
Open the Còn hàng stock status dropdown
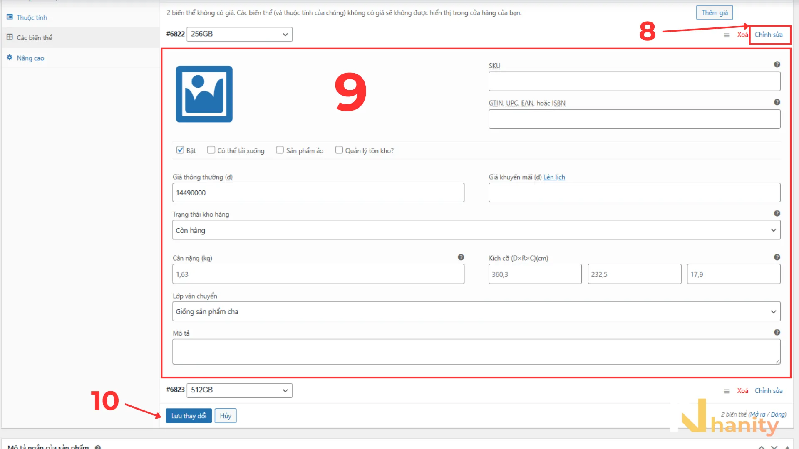point(476,230)
